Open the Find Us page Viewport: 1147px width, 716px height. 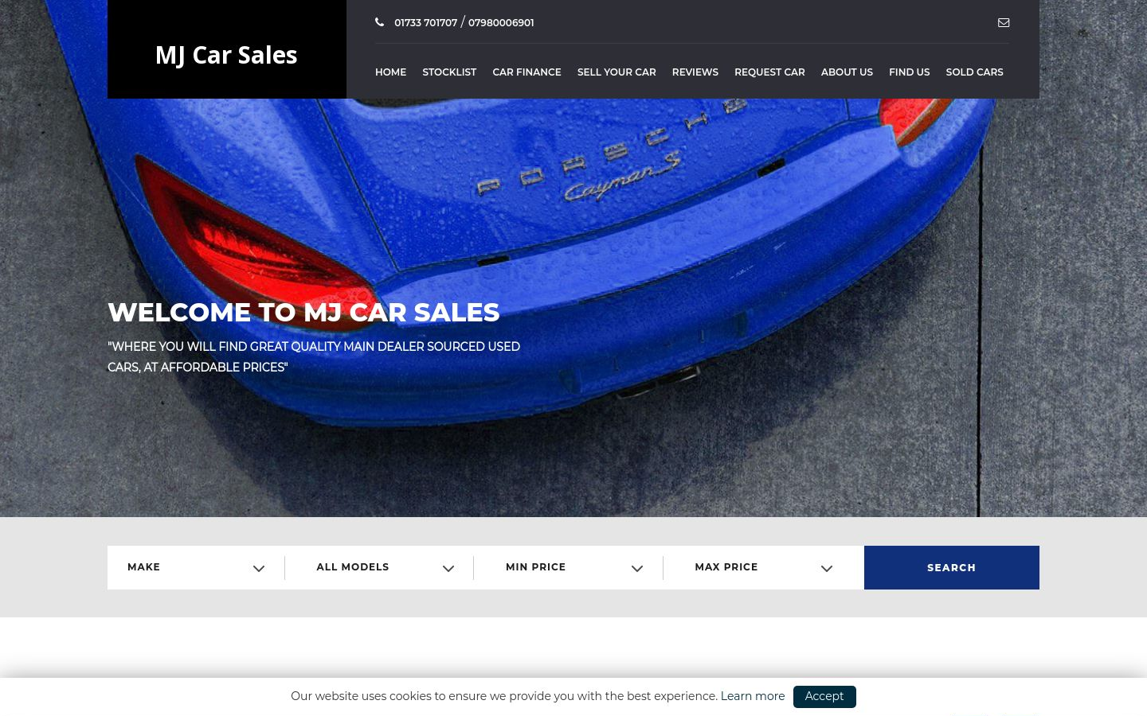pos(910,72)
